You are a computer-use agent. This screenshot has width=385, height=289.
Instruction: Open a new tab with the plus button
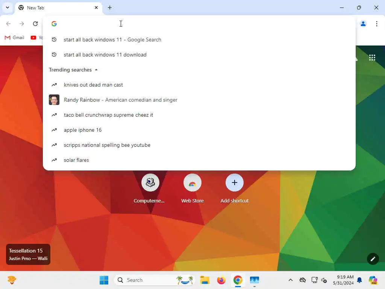(110, 8)
